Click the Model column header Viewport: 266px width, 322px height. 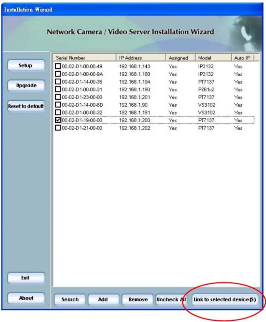213,58
